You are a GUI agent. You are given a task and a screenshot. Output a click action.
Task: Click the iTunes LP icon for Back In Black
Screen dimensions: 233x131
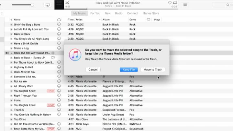[53, 58]
